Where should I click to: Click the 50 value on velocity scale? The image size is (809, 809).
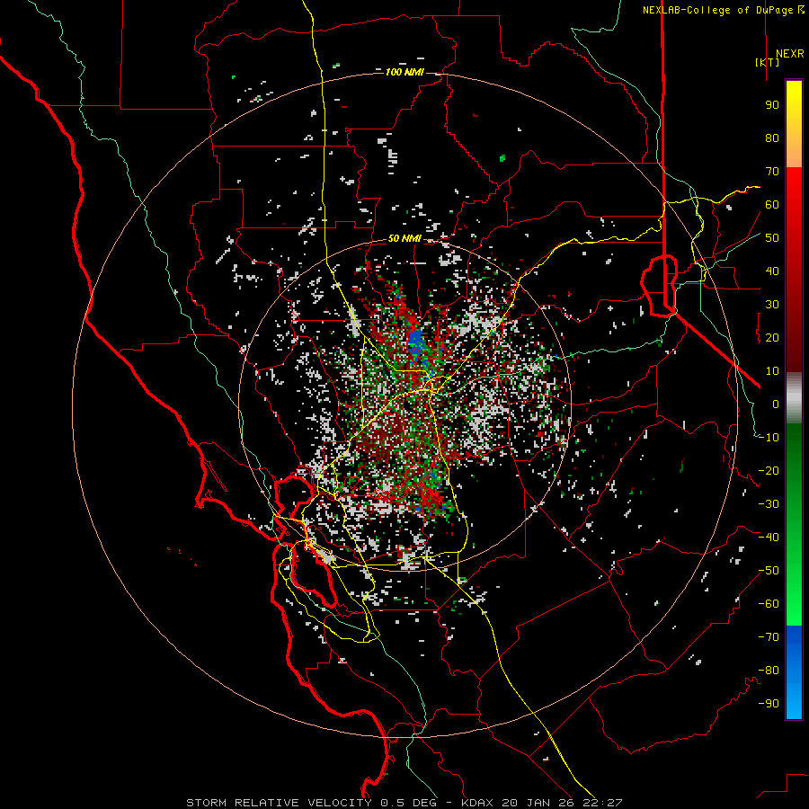(772, 238)
